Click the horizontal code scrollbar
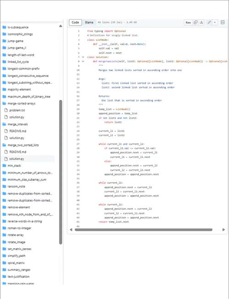This screenshot has width=229, height=299. point(143,229)
